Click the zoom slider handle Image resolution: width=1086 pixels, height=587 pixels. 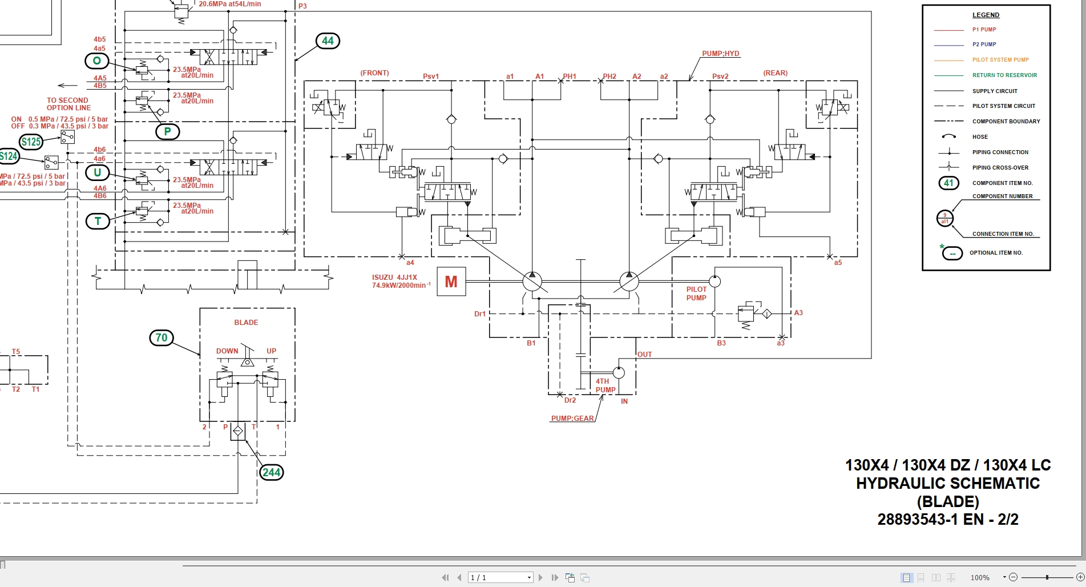pos(1047,577)
